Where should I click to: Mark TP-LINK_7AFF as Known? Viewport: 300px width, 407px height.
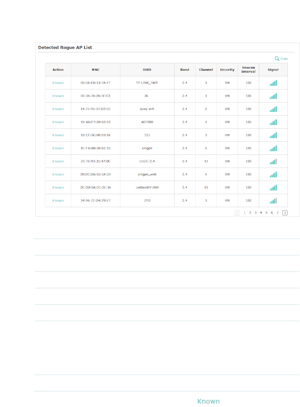click(58, 83)
